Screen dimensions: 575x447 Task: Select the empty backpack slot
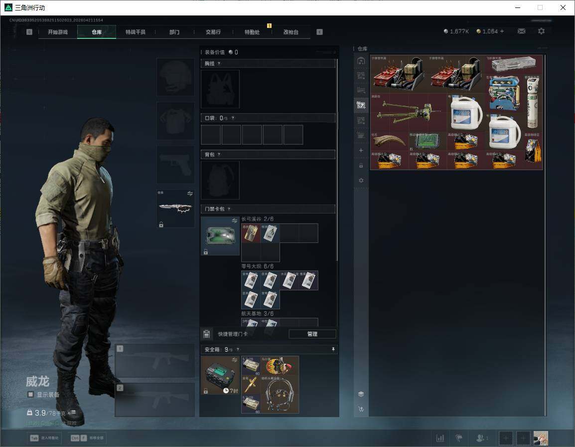(x=220, y=180)
